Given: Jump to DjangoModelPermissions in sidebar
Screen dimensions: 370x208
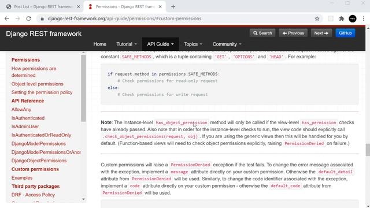Looking at the screenshot, I should point(39,144).
